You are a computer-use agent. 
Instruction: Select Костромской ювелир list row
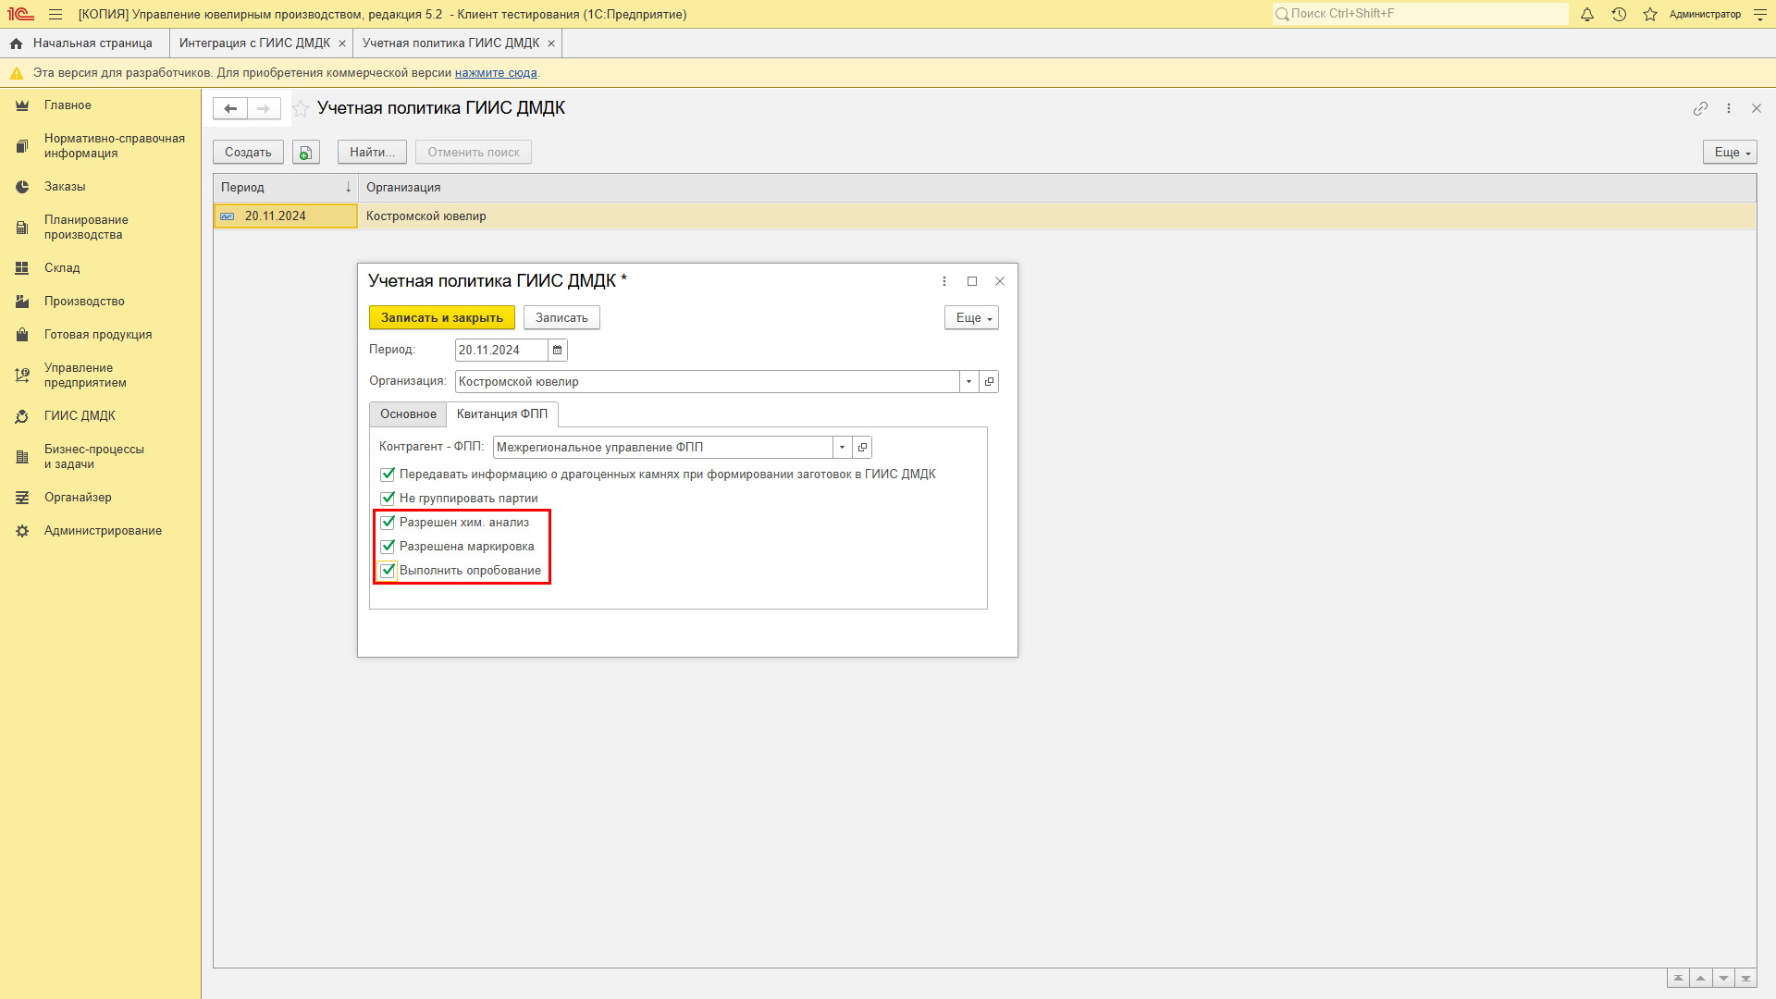984,216
